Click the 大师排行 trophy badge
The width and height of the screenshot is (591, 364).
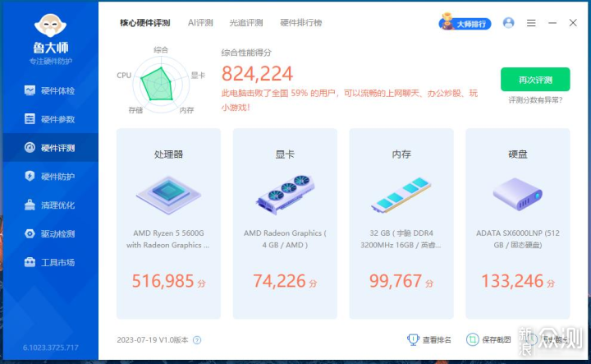coord(465,23)
